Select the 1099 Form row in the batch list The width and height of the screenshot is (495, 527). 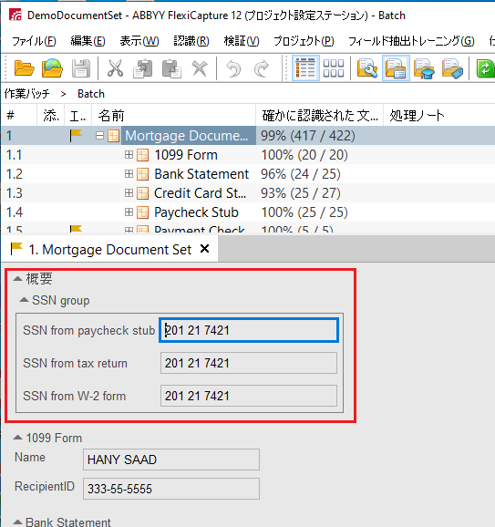click(248, 155)
